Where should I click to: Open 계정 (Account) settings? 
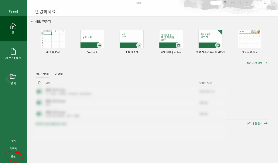(x=13, y=141)
